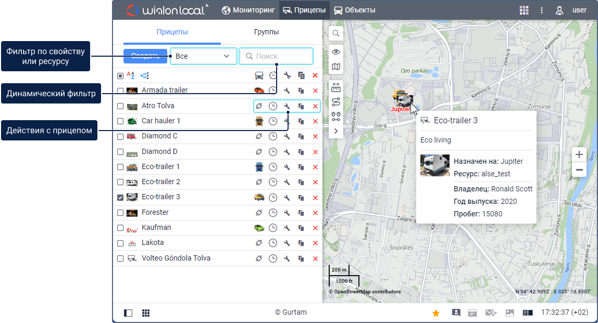Zoom in the map with plus button
Image resolution: width=598 pixels, height=323 pixels.
[x=579, y=154]
